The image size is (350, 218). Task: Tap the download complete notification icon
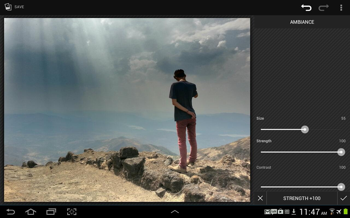pyautogui.click(x=294, y=212)
